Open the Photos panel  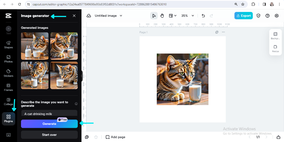click(x=9, y=59)
